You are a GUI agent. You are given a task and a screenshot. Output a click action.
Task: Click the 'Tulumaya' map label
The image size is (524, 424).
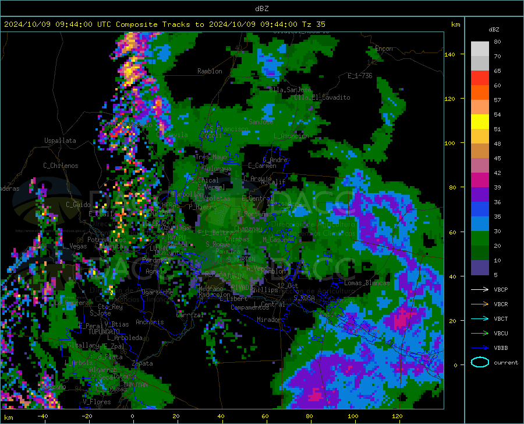[x=217, y=169]
